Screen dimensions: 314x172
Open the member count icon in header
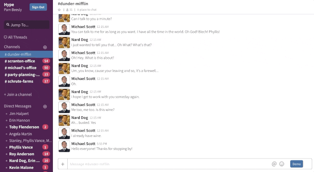pos(67,9)
